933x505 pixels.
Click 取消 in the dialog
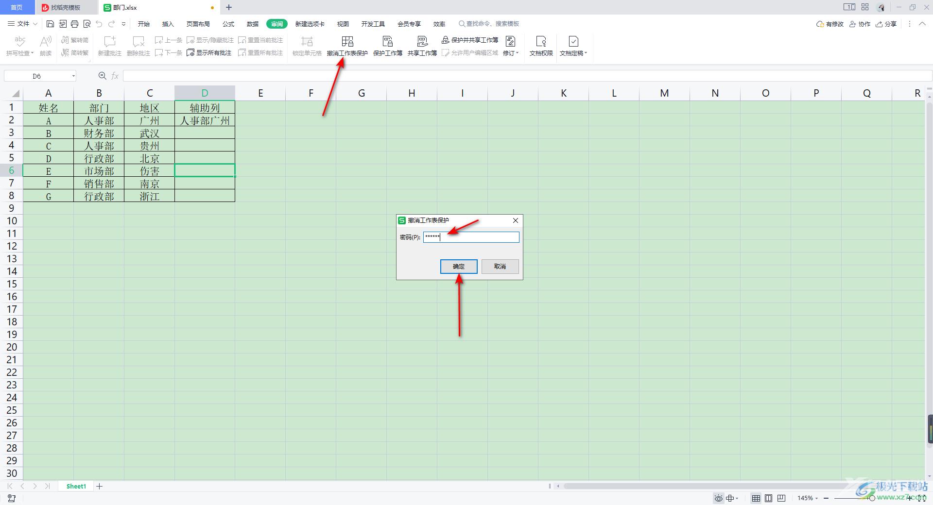pyautogui.click(x=500, y=266)
